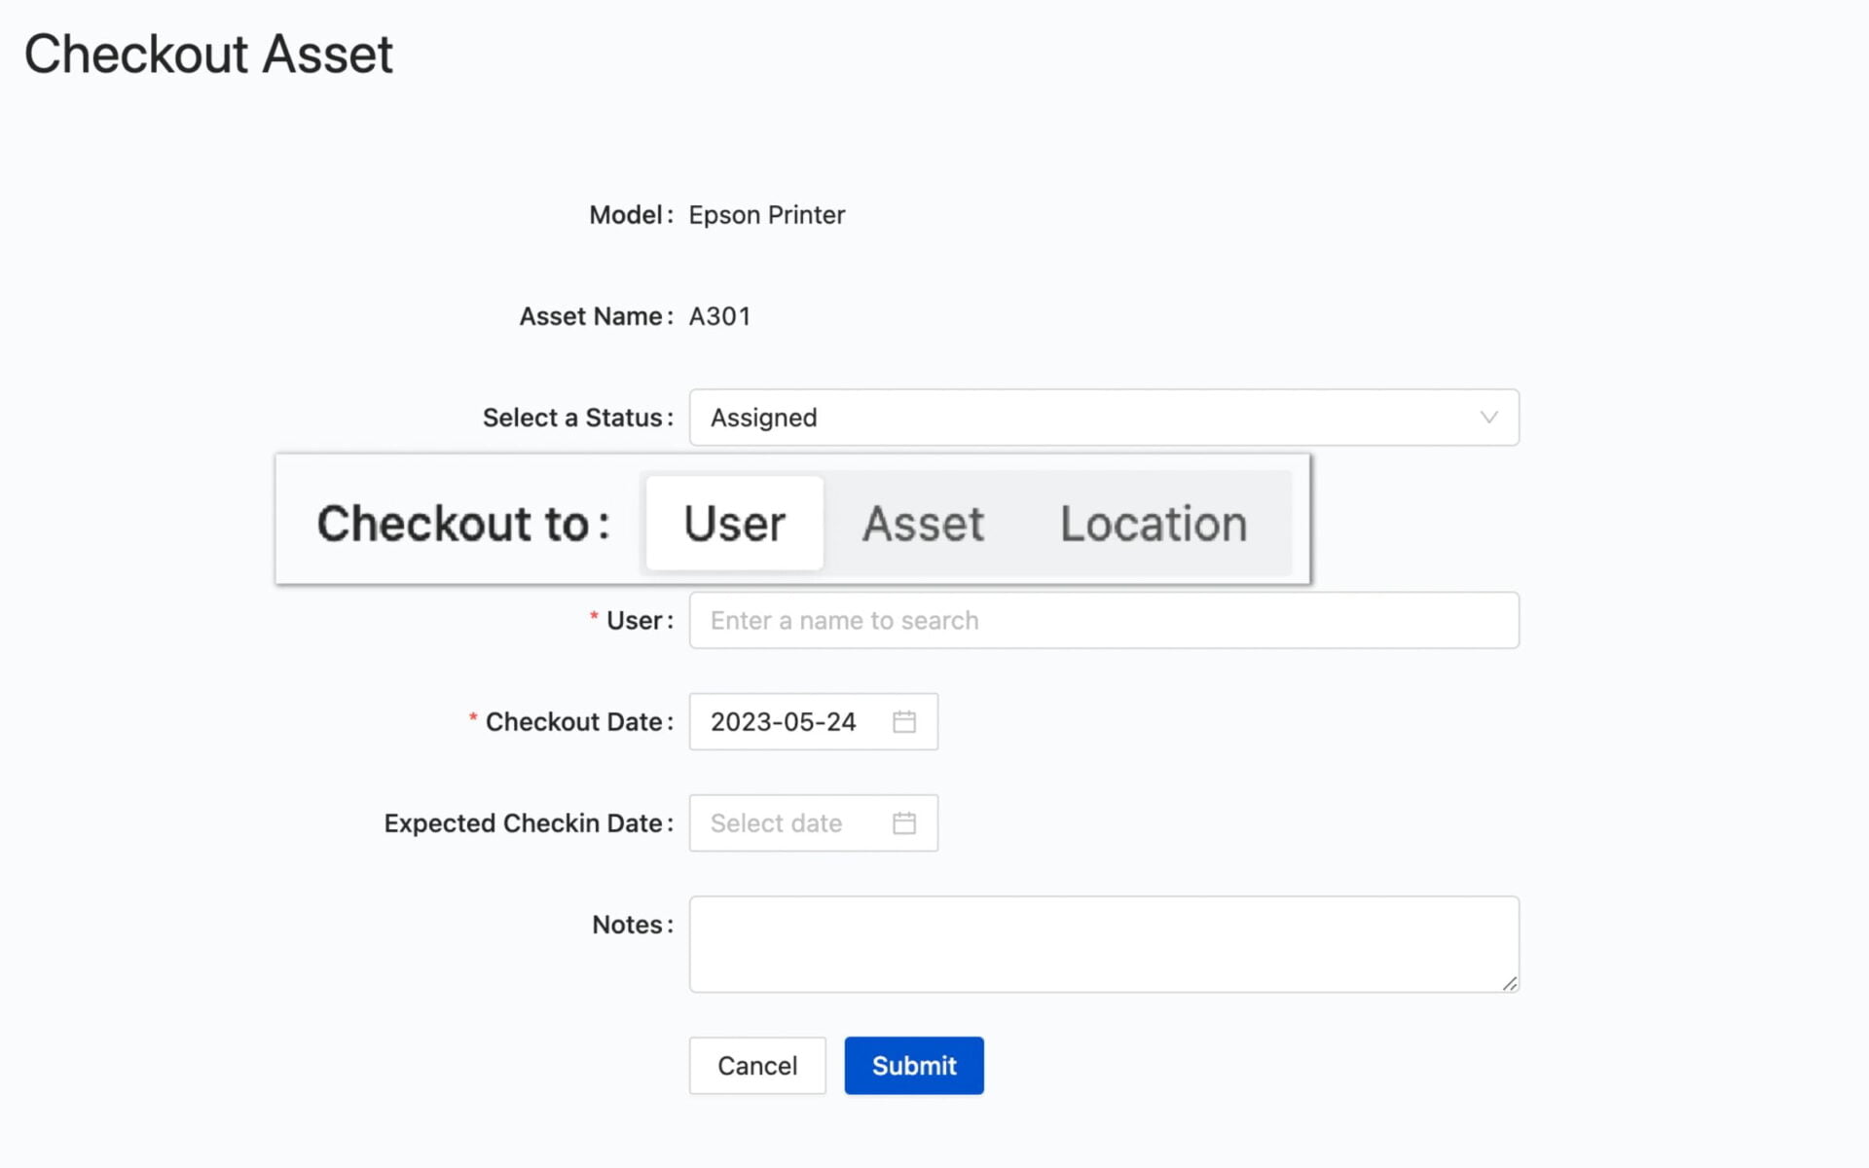Click the Checkout Asset heading
The image size is (1869, 1168).
click(208, 54)
